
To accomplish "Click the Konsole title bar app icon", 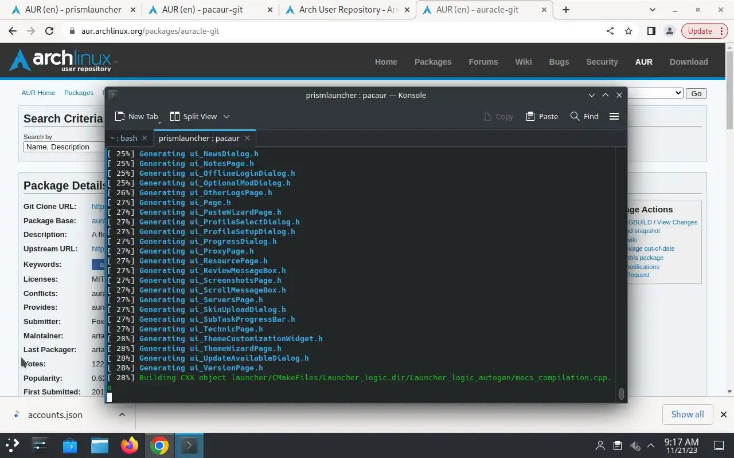I will coord(113,95).
